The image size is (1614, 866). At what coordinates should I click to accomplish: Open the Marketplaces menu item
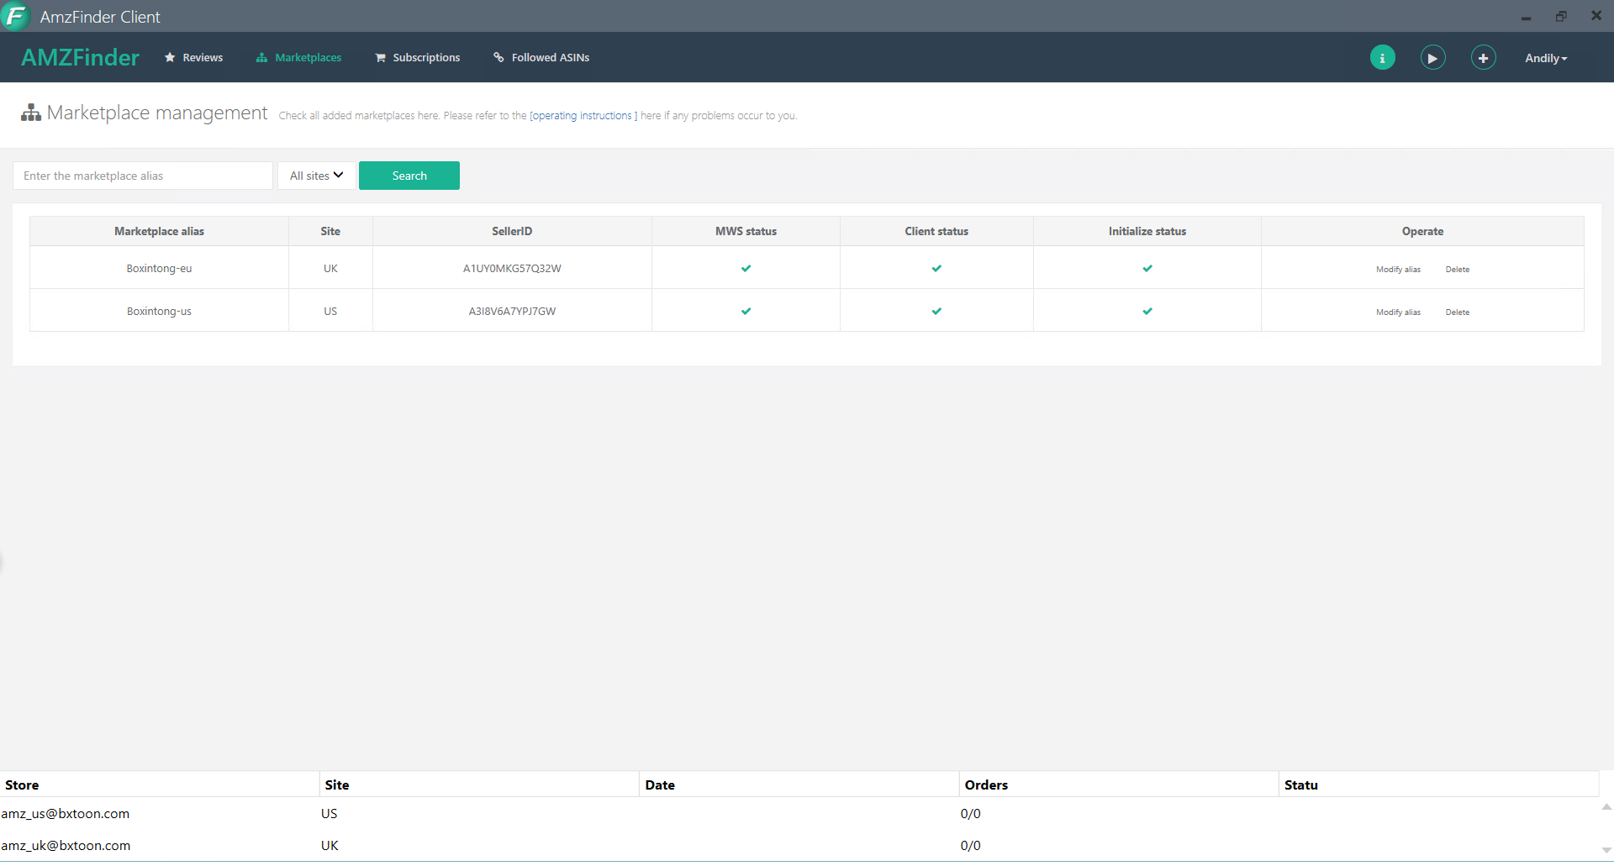(299, 58)
